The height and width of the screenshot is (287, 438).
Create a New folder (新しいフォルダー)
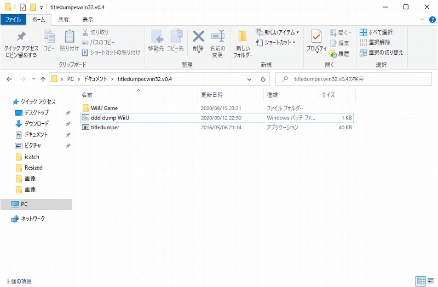coord(243,44)
